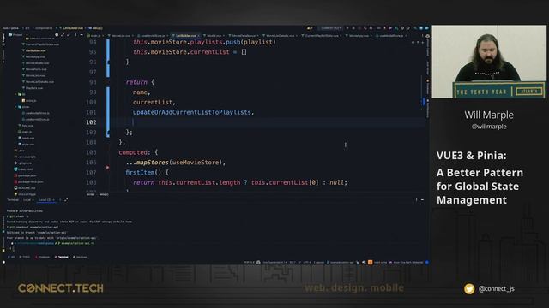The width and height of the screenshot is (549, 308).
Task: Open the TODO tool window button
Action: [x=25, y=257]
